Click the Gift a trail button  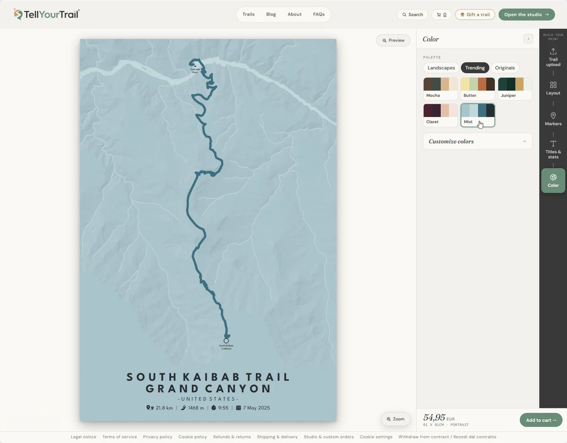[x=475, y=15]
